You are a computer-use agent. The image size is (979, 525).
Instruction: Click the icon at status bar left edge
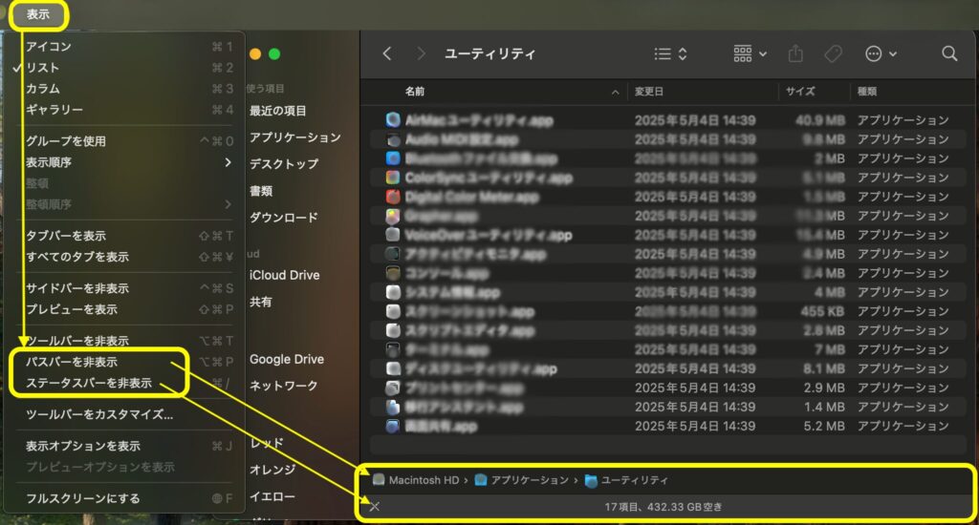click(375, 506)
